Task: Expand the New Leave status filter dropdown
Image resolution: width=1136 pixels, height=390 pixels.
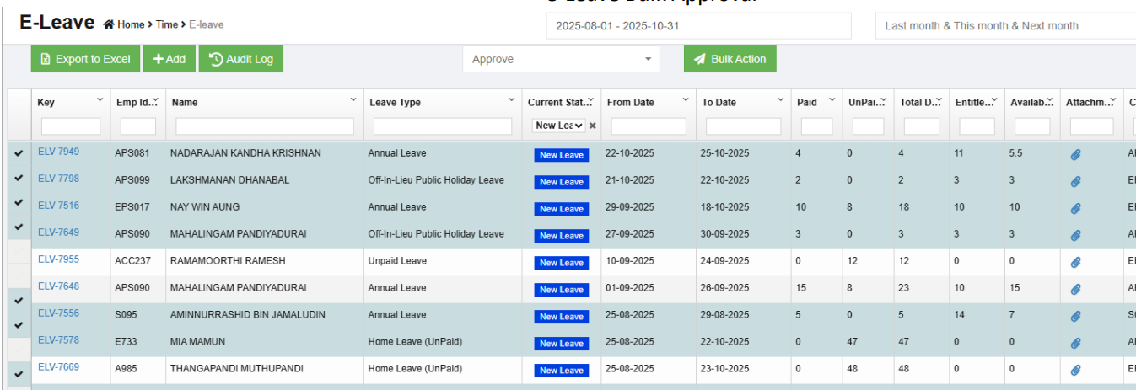Action: tap(559, 126)
